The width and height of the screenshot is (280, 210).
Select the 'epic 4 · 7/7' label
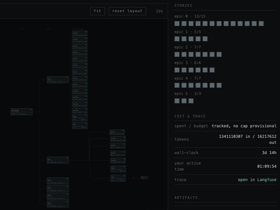(x=188, y=78)
